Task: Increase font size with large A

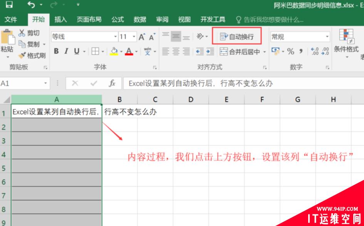Action: [x=142, y=37]
